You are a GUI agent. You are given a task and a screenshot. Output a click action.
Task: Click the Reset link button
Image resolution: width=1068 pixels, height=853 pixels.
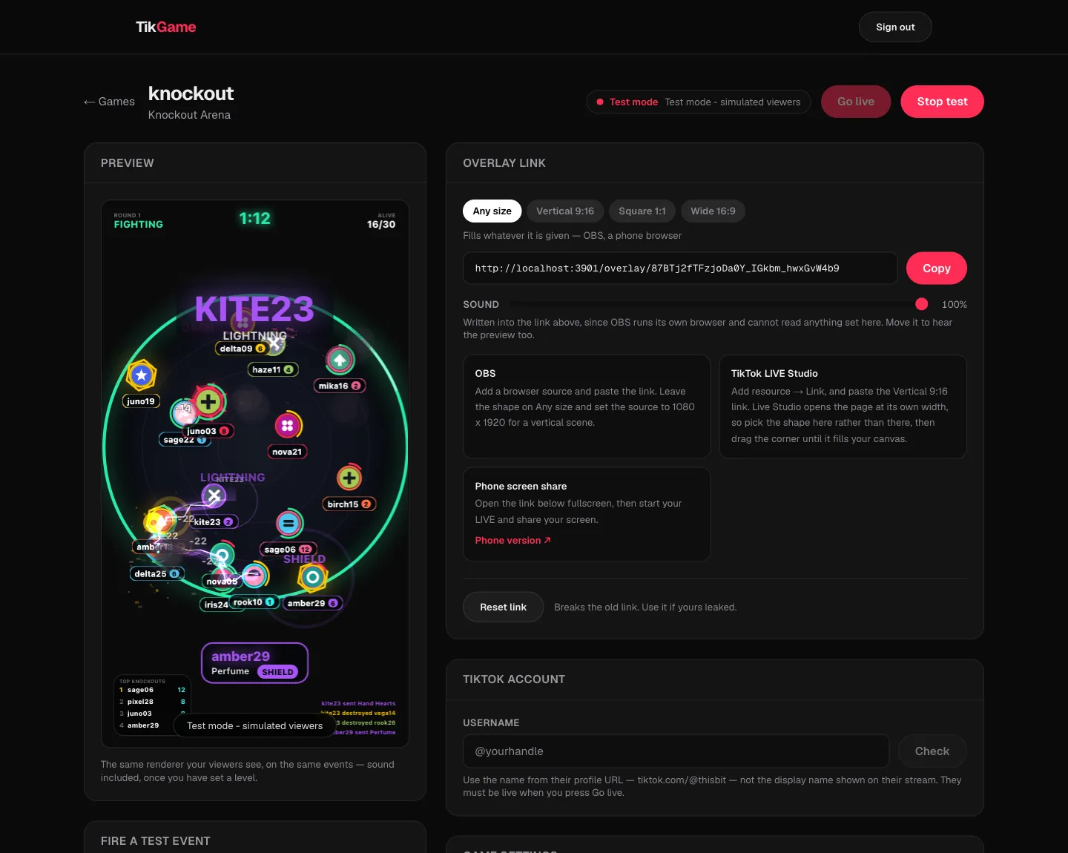point(503,607)
